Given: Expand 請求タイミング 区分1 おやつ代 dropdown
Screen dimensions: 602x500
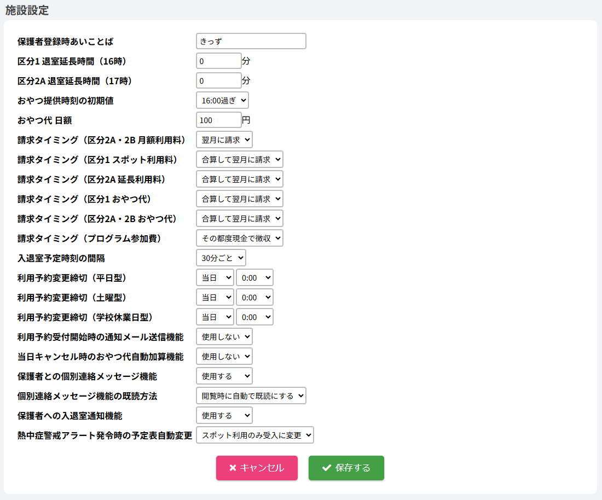Looking at the screenshot, I should (x=240, y=199).
